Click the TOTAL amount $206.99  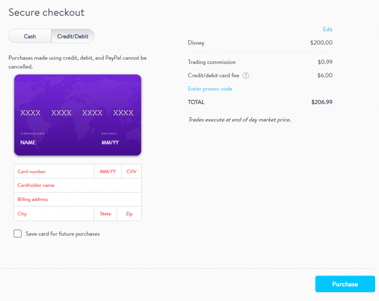[x=322, y=102]
